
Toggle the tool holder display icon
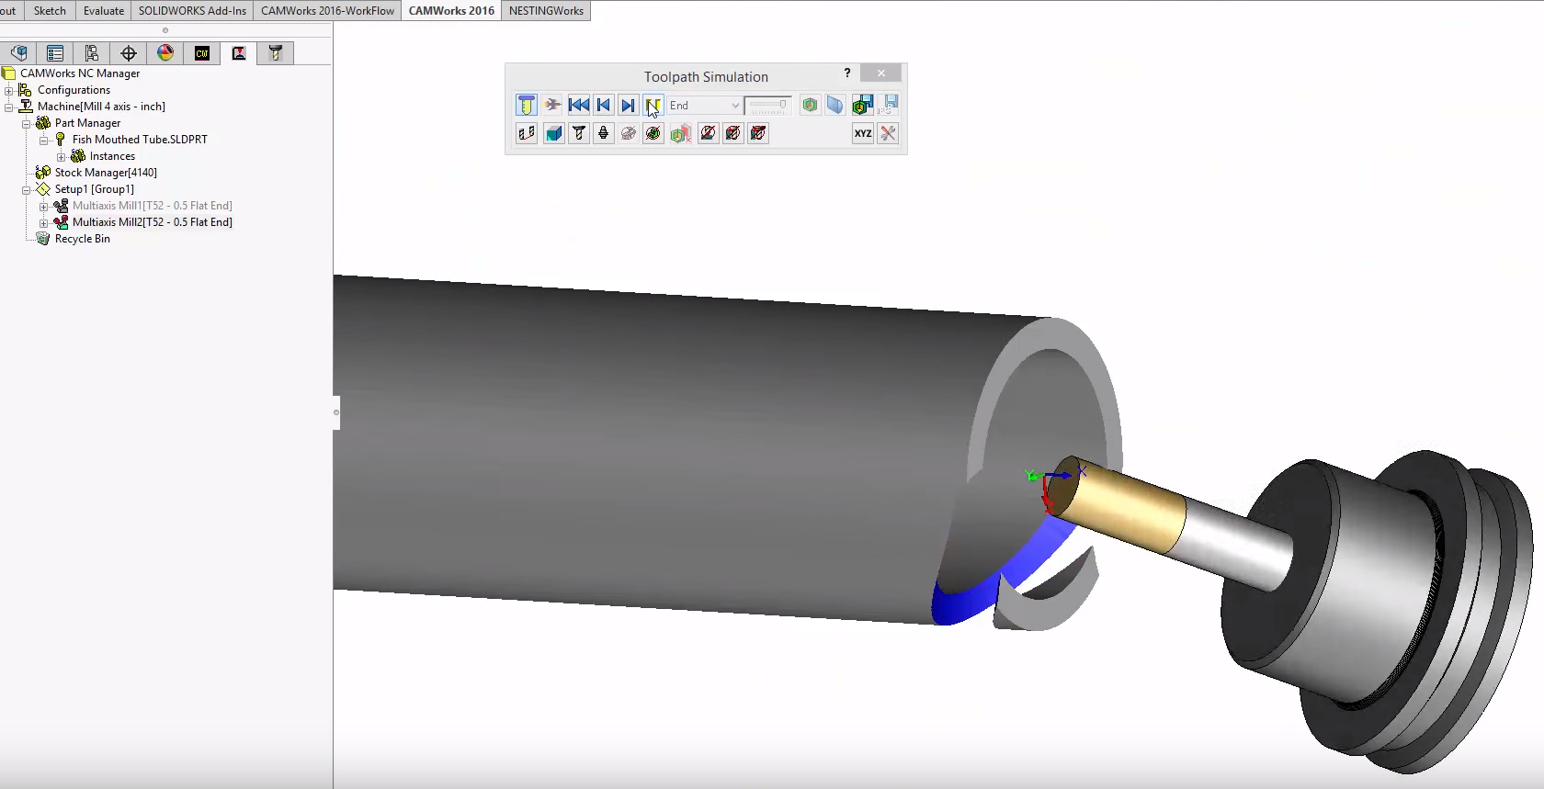pyautogui.click(x=603, y=134)
